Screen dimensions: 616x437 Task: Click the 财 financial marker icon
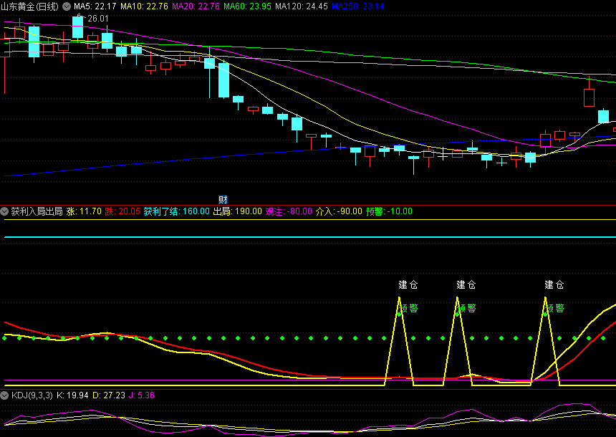tap(223, 199)
